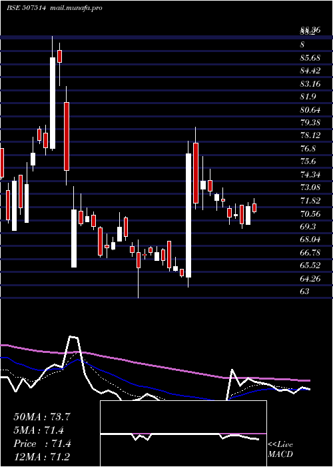Click the "50MA : 73.7" readout
Viewport: 333px width, 467px height.
pos(42,417)
